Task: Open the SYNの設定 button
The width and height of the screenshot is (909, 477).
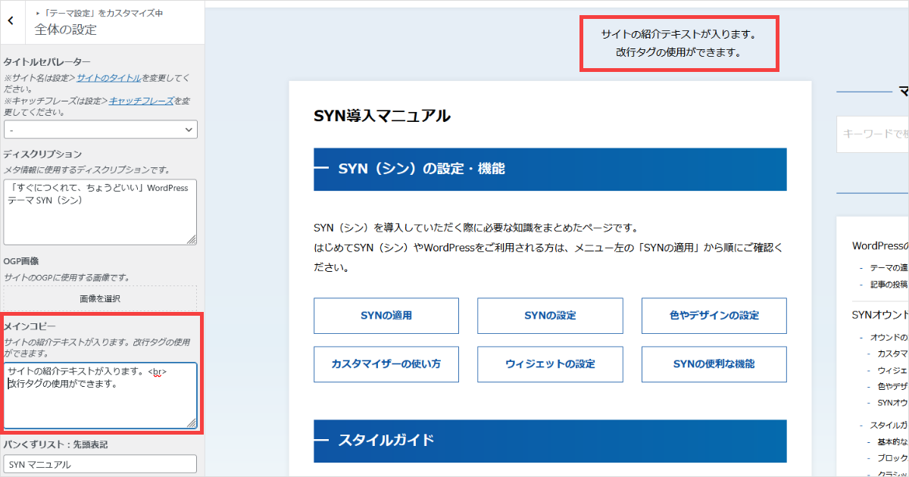Action: [x=550, y=316]
